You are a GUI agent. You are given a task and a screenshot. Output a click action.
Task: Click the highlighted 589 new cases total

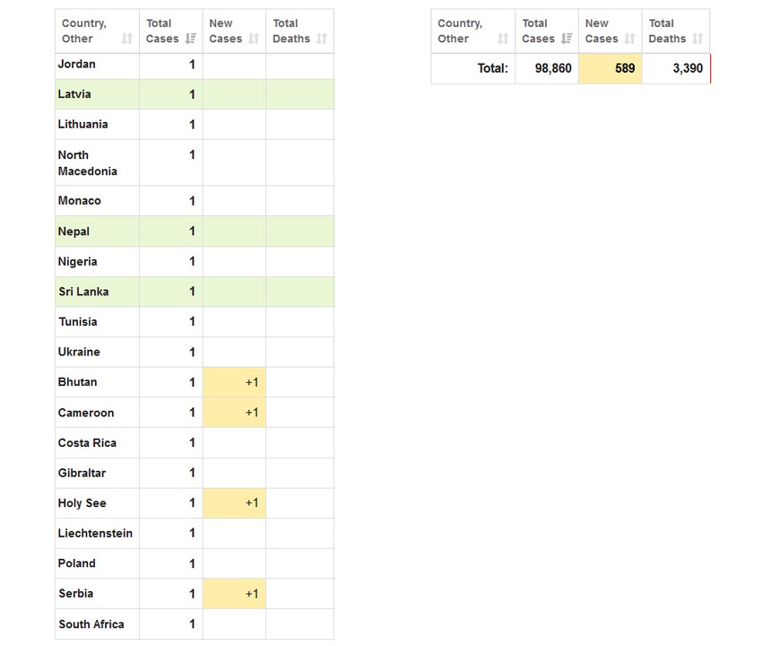point(610,68)
